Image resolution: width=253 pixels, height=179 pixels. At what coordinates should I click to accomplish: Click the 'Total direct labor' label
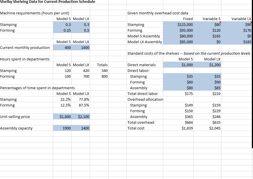point(142,94)
